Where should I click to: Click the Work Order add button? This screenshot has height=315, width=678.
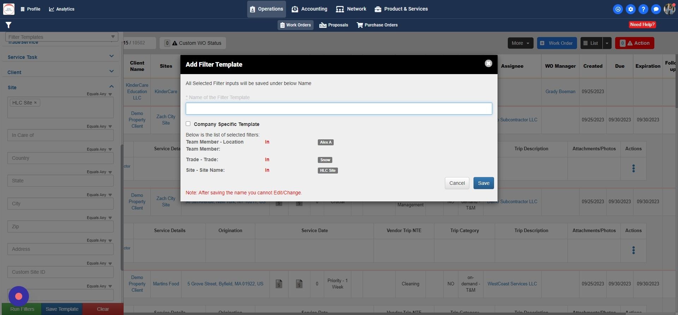point(557,43)
